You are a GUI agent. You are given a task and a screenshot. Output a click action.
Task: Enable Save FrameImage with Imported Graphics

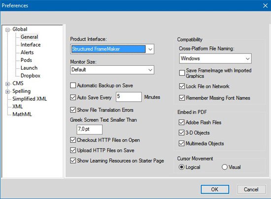coord(182,73)
